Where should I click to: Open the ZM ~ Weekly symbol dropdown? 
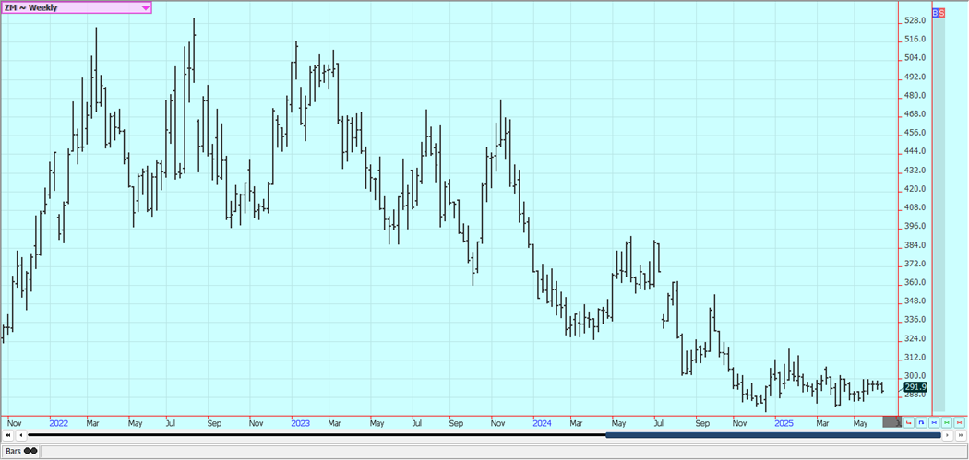pyautogui.click(x=76, y=7)
